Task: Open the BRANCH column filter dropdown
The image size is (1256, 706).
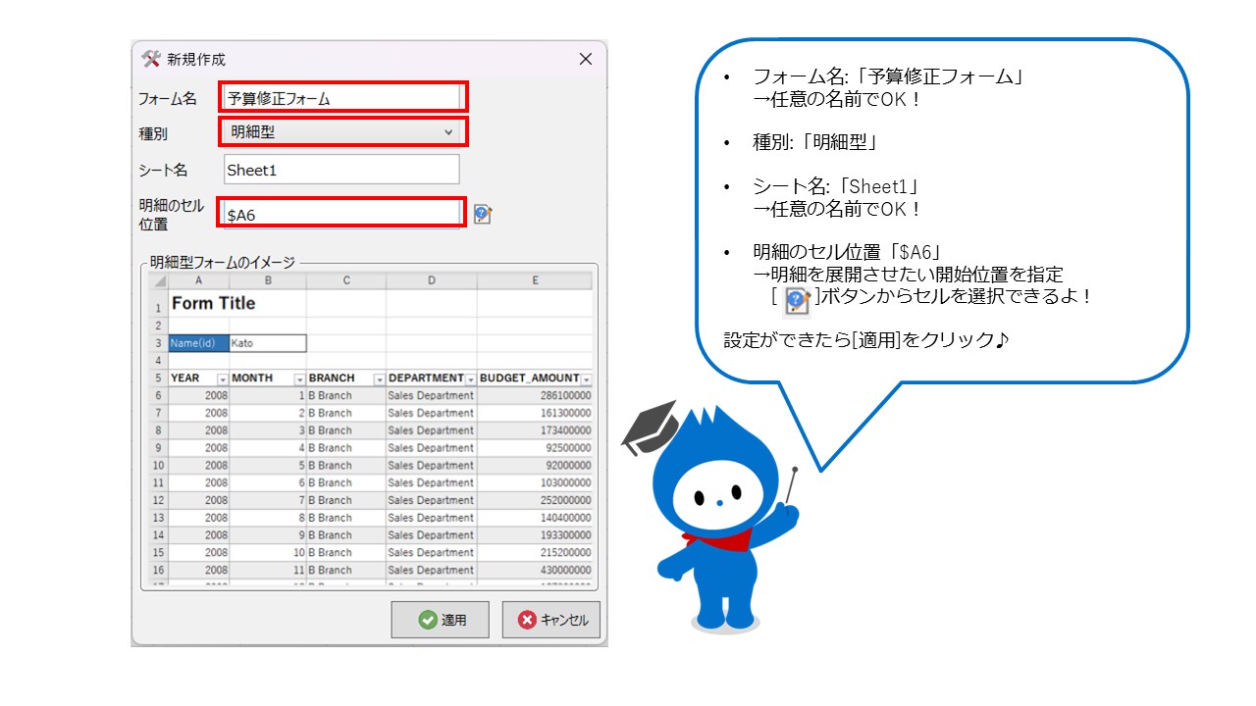Action: coord(379,379)
